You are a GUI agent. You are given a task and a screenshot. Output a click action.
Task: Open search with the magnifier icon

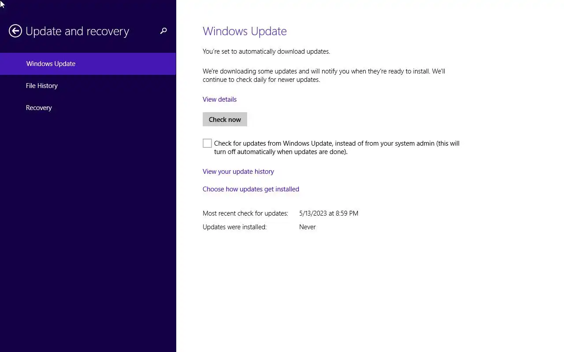click(x=163, y=31)
